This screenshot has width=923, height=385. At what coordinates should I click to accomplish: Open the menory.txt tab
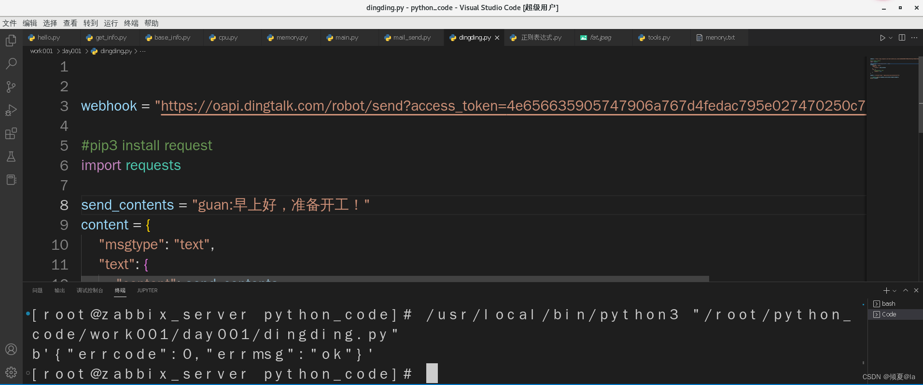[720, 38]
